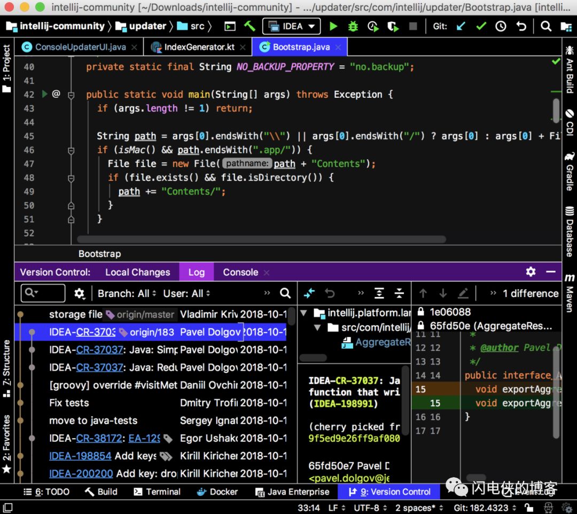
Task: Select the Log tab
Action: pos(197,272)
